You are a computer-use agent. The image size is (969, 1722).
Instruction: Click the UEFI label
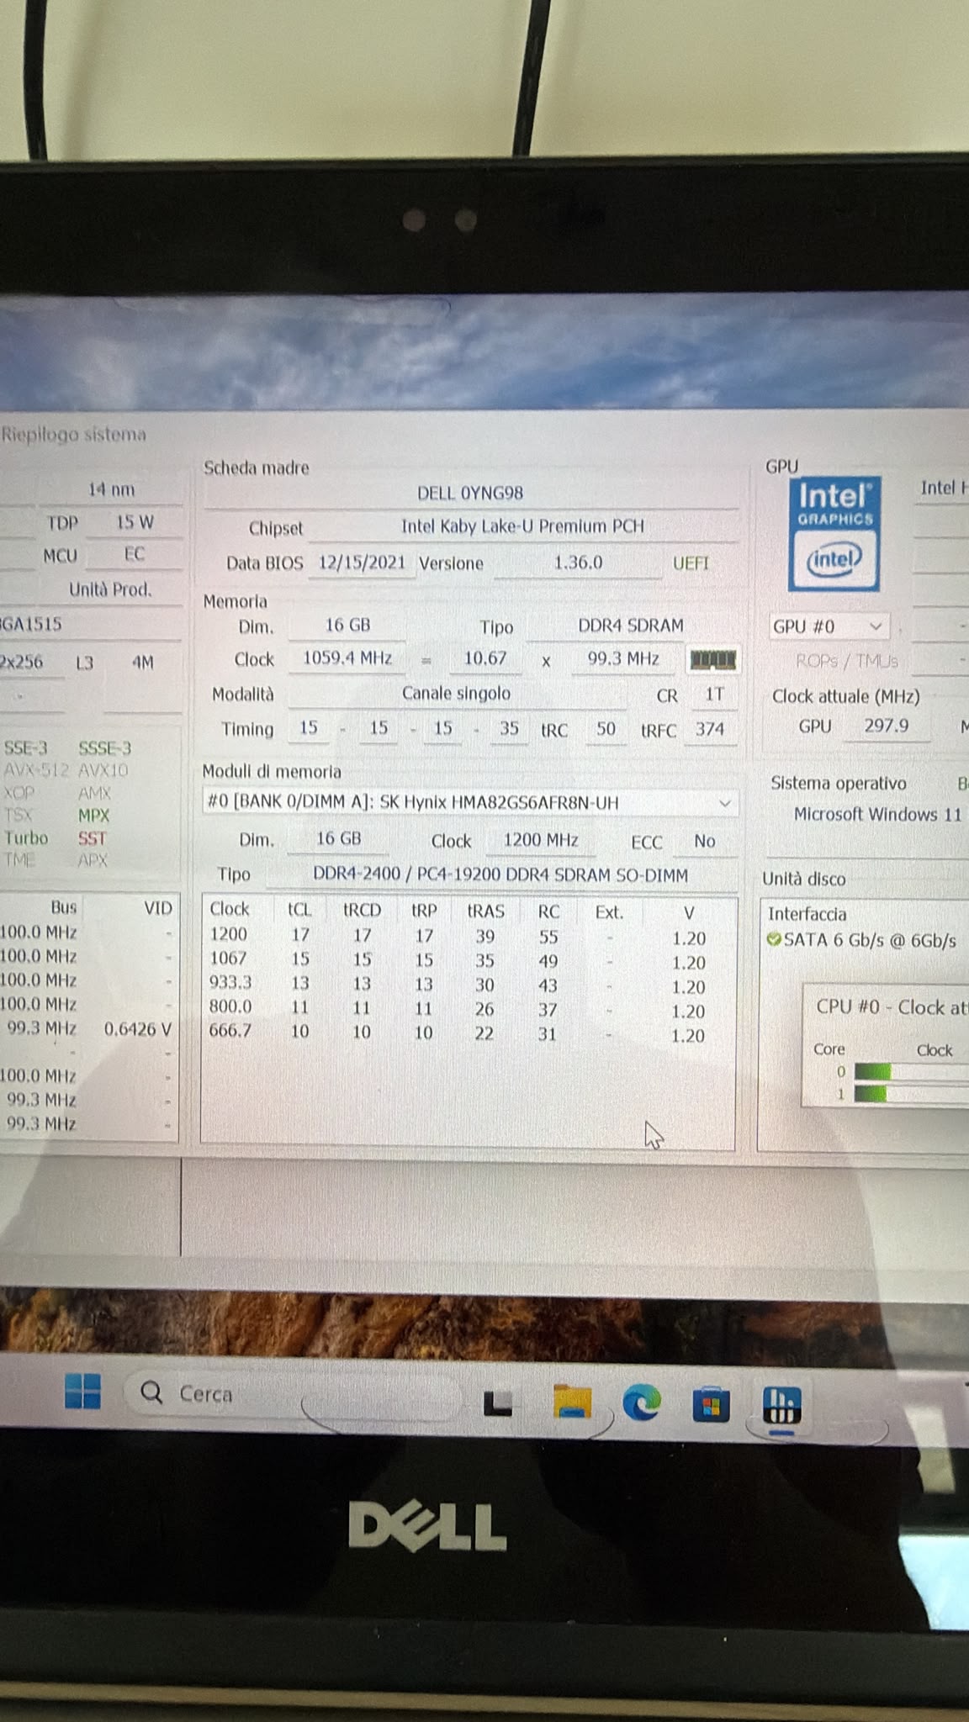click(x=691, y=563)
